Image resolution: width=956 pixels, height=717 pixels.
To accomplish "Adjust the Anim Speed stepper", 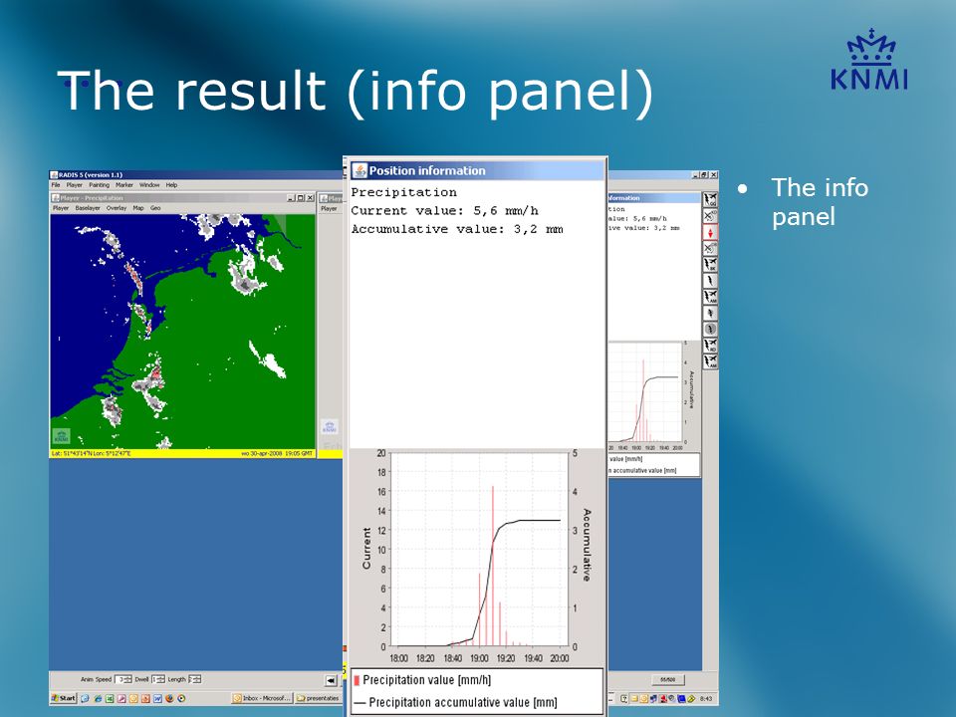I will [x=123, y=679].
